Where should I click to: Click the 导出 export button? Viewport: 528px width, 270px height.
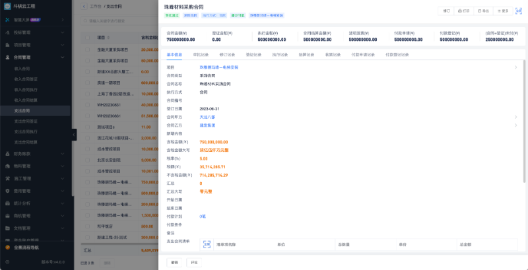[x=484, y=11]
